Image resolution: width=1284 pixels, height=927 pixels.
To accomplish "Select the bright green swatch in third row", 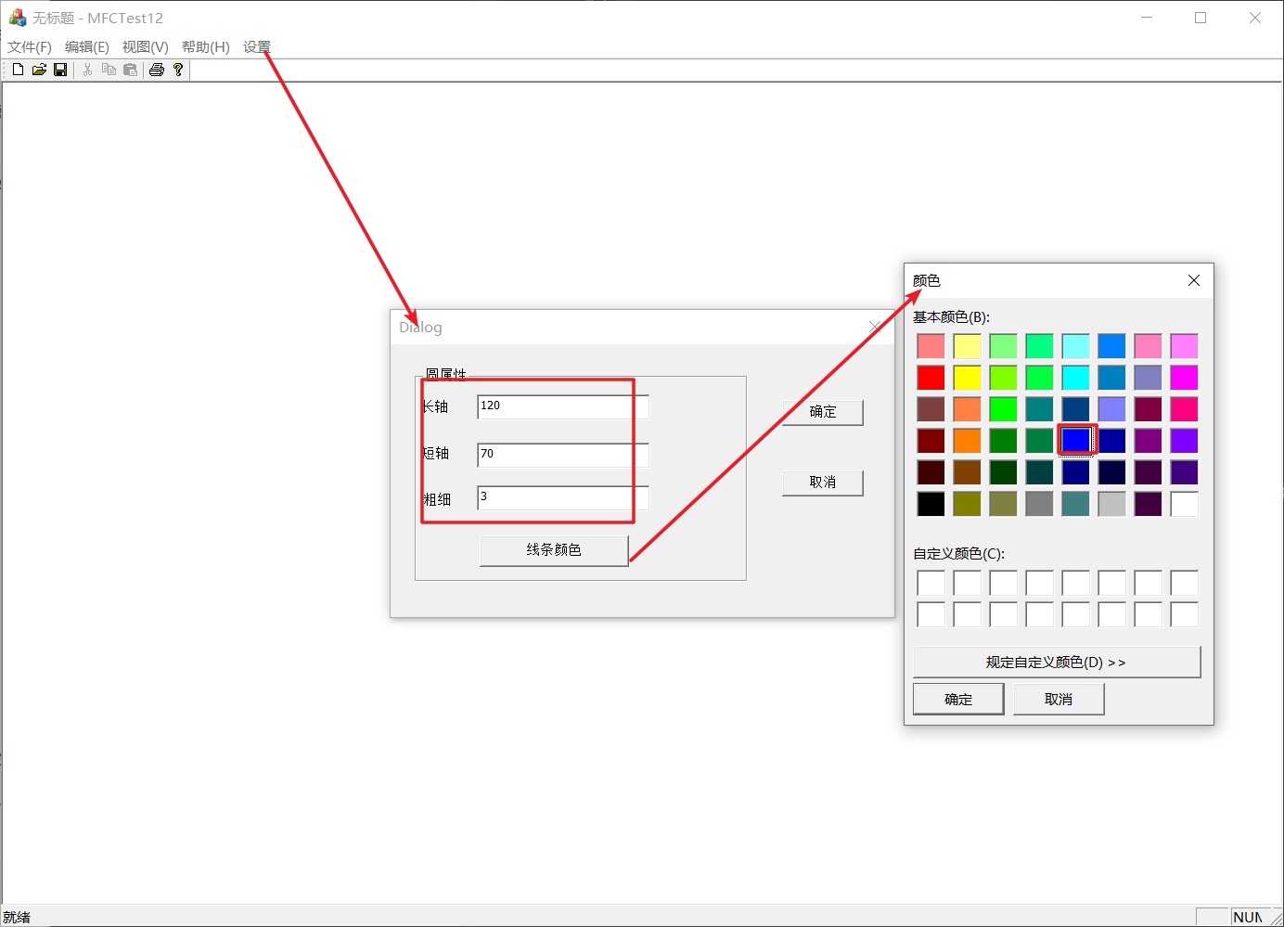I will click(1004, 409).
